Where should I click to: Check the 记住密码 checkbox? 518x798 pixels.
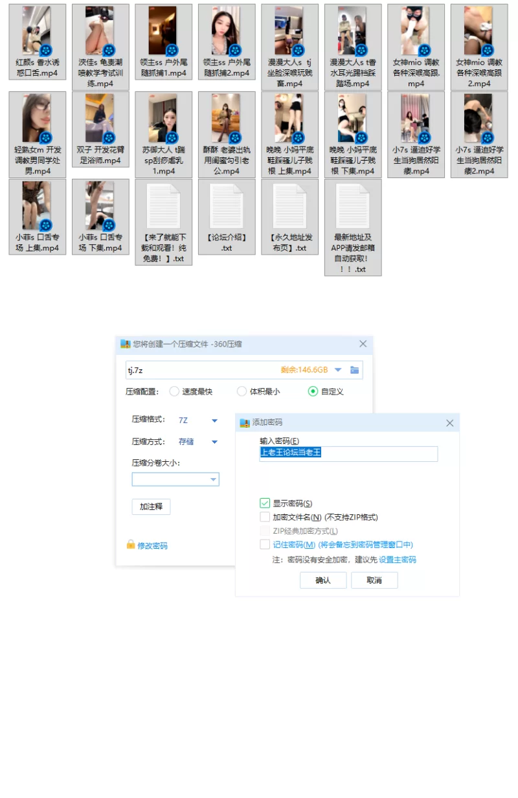265,545
